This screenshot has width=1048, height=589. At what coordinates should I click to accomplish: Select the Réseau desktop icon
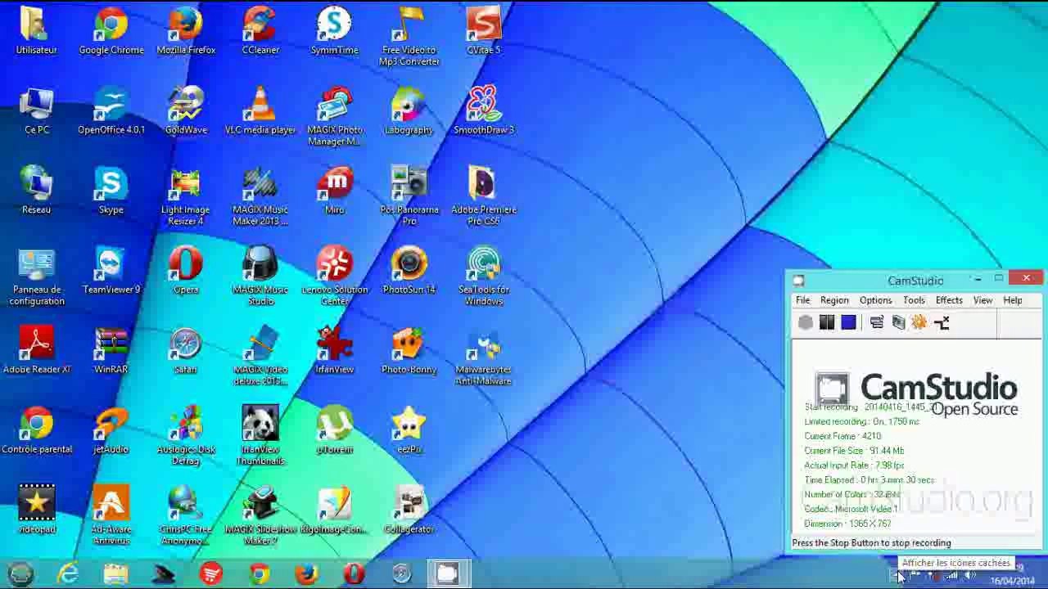tap(37, 191)
